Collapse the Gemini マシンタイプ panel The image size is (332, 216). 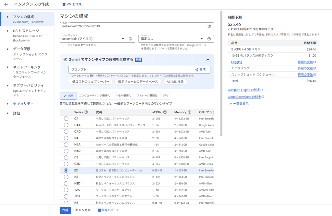tap(208, 60)
